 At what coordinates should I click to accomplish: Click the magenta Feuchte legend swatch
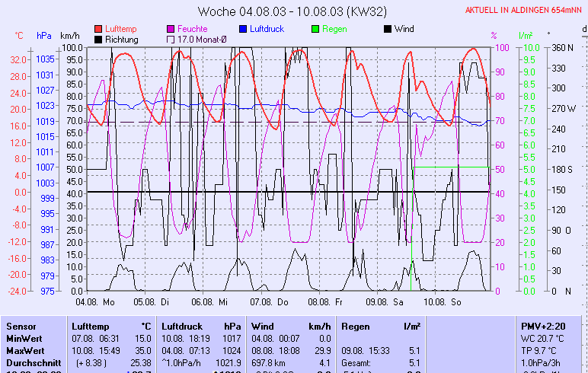tap(171, 29)
